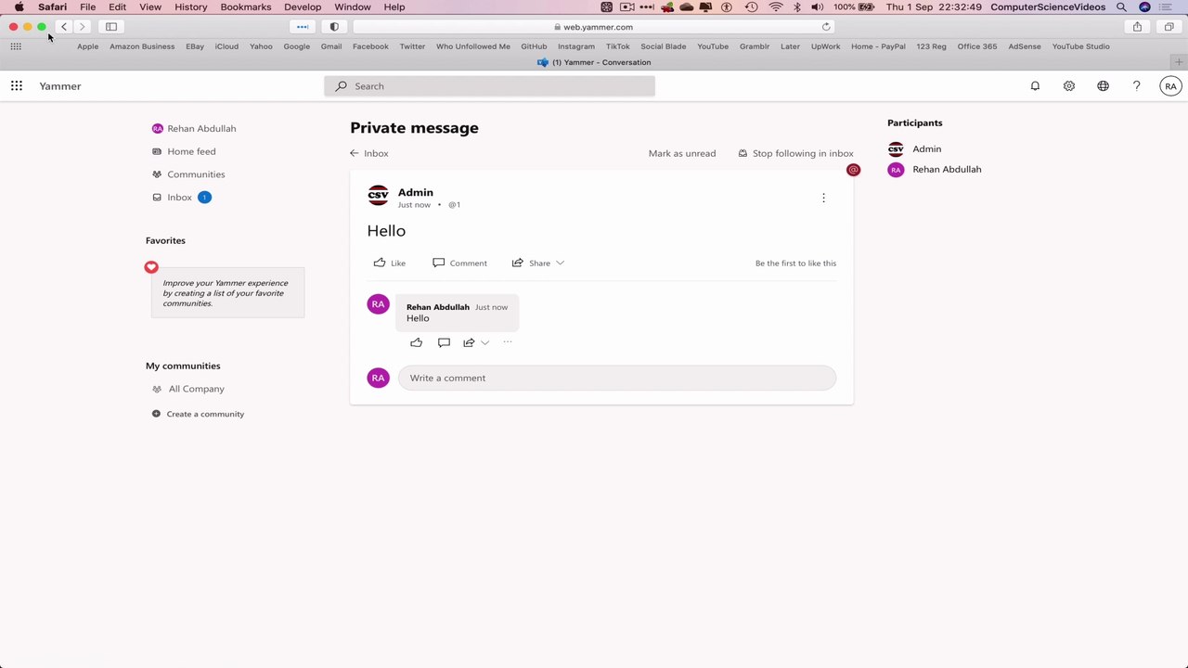Open the Develop menu
The image size is (1188, 668).
point(303,6)
